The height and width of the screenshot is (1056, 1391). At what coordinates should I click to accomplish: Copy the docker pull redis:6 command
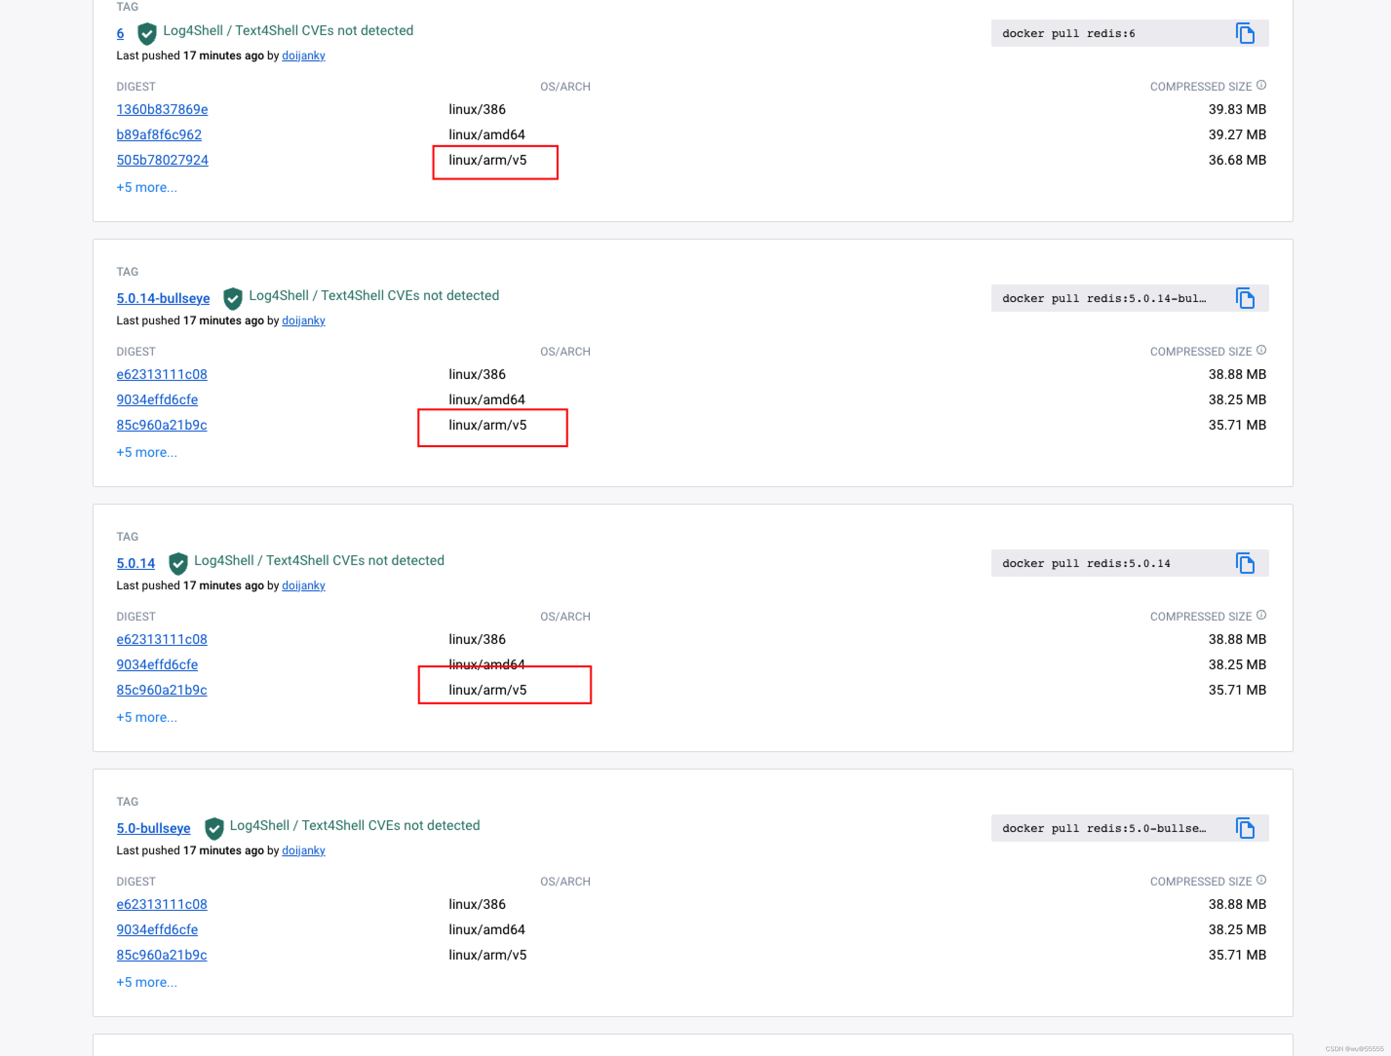pos(1244,33)
